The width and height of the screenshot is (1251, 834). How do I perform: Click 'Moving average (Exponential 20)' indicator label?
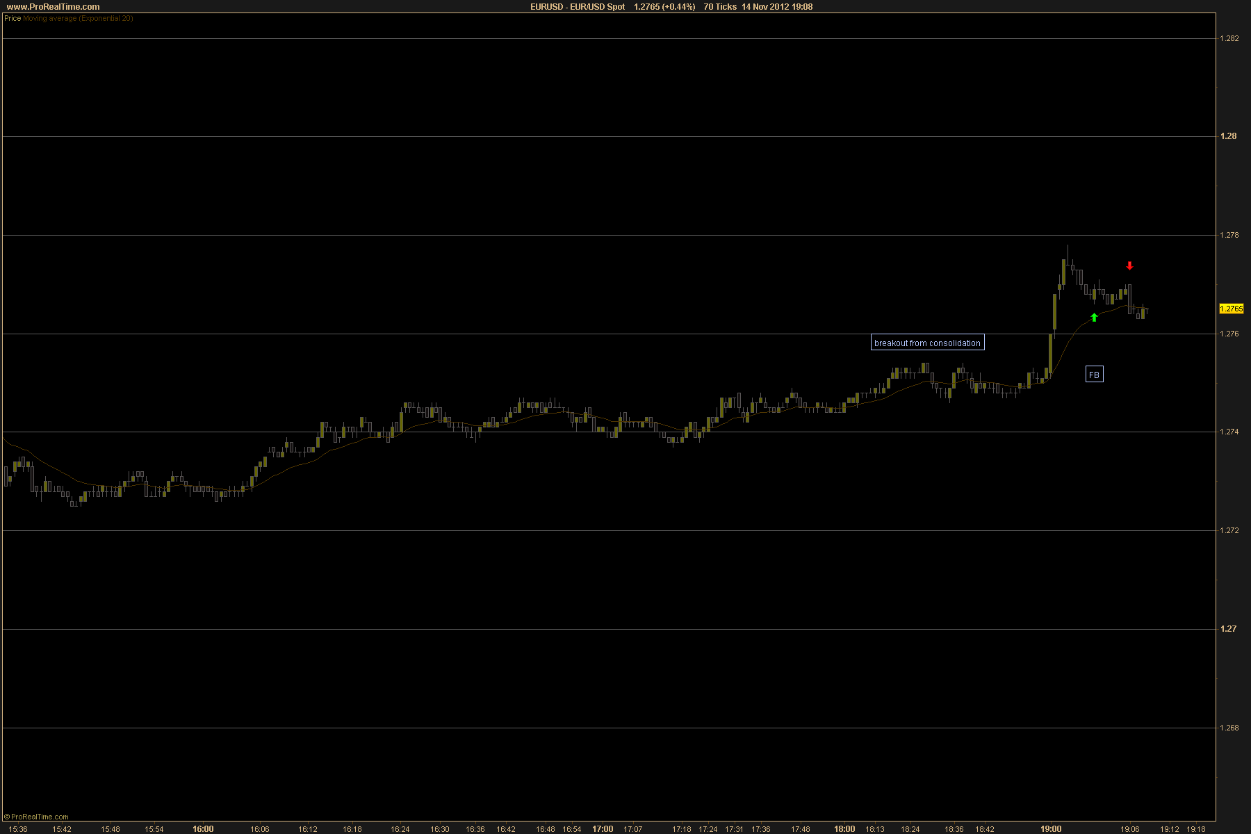(x=78, y=18)
